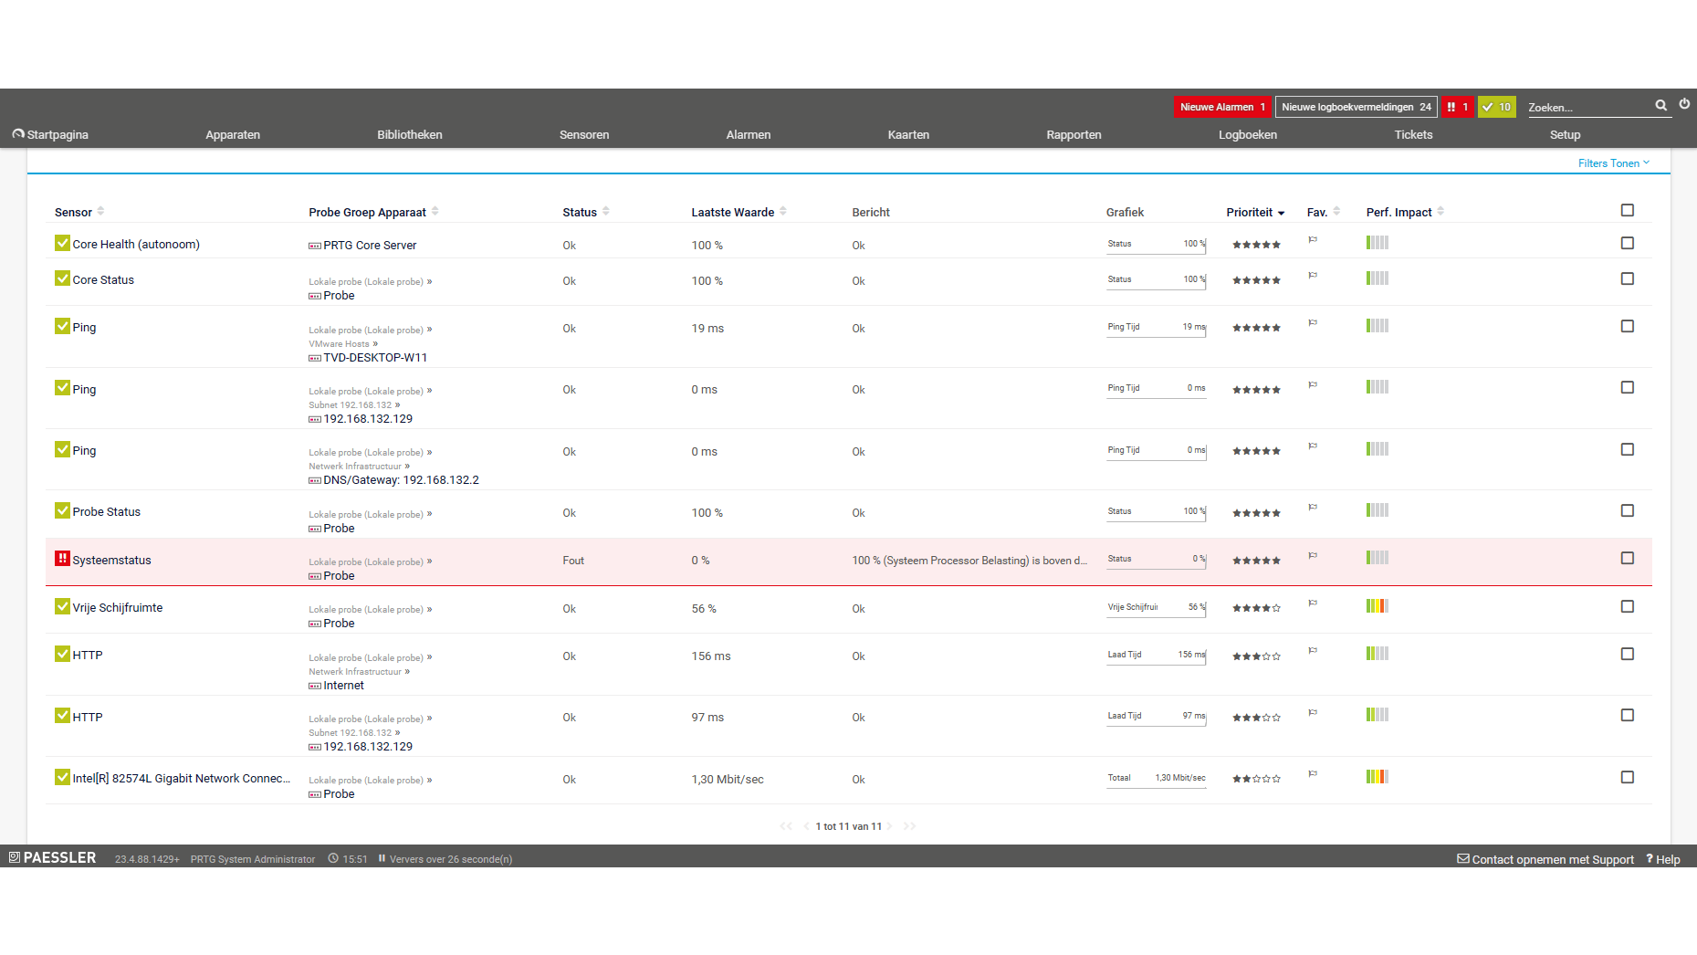Expand the Filters Tonen option
Image resolution: width=1697 pixels, height=955 pixels.
click(1614, 163)
